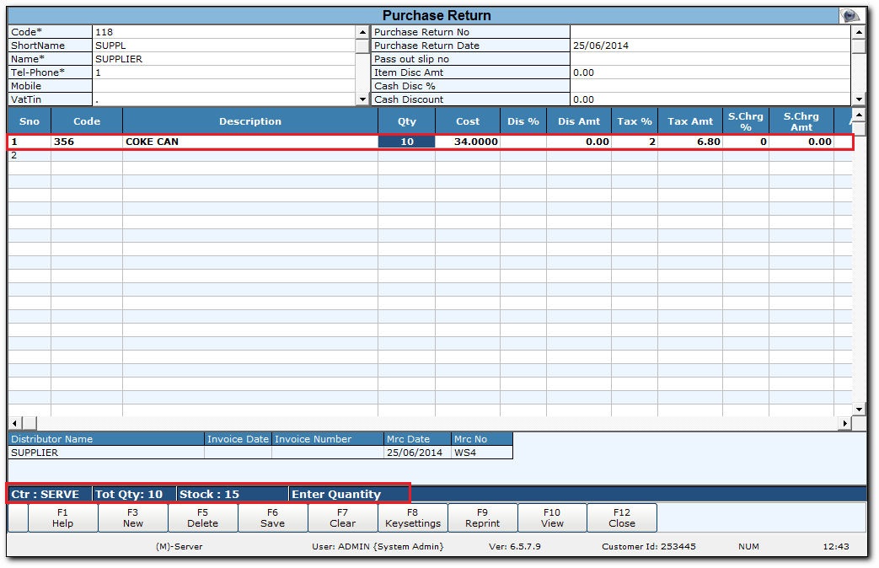Click the Tax Amt column header

coord(690,121)
